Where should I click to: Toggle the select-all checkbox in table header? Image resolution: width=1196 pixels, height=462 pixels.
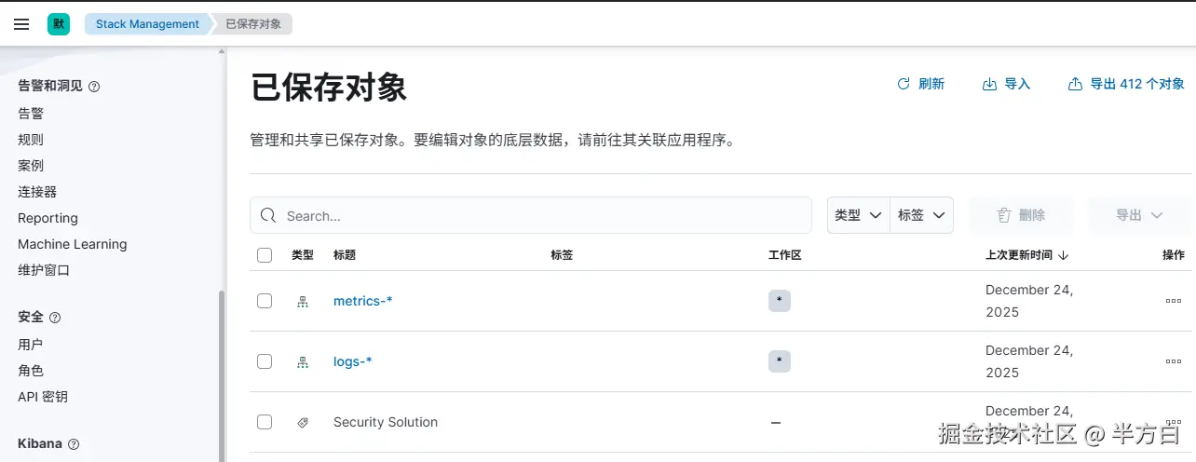[x=265, y=255]
